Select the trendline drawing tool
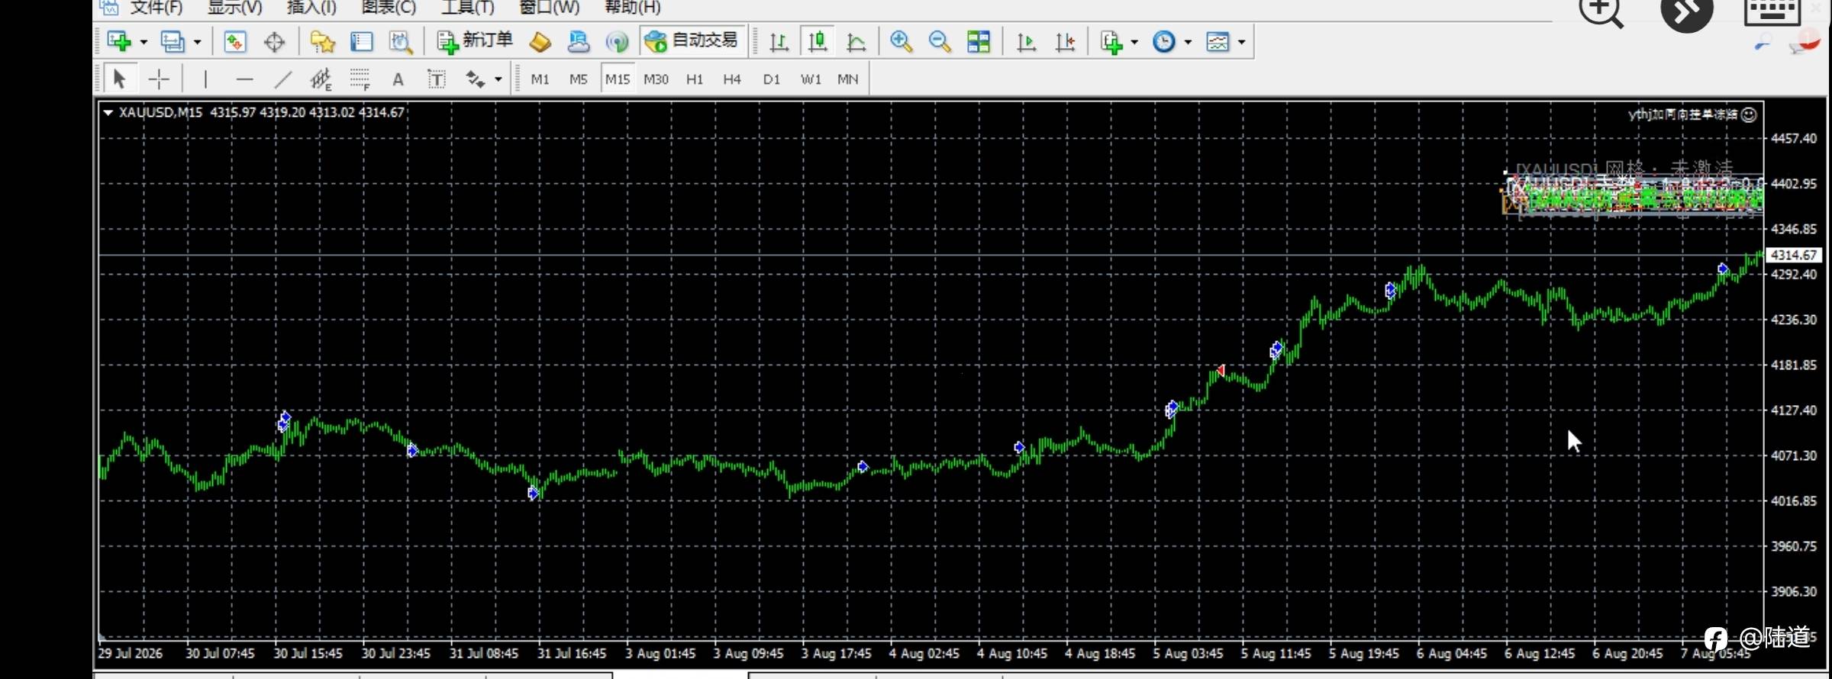This screenshot has width=1832, height=679. point(283,79)
